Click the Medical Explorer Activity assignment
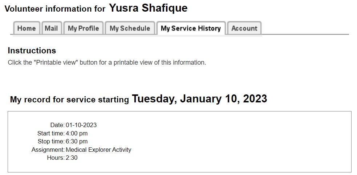This screenshot has height=175, width=357. 98,150
